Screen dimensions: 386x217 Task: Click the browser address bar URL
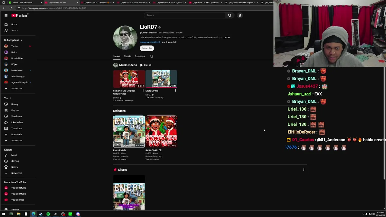click(54, 8)
